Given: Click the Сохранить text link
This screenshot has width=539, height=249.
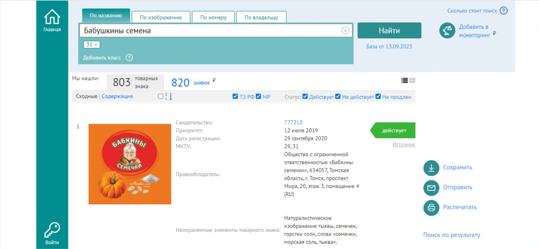Looking at the screenshot, I should pyautogui.click(x=458, y=167).
